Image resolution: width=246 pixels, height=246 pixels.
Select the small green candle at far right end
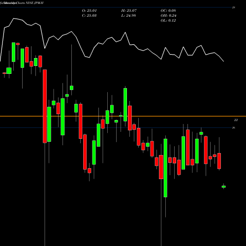224,186
